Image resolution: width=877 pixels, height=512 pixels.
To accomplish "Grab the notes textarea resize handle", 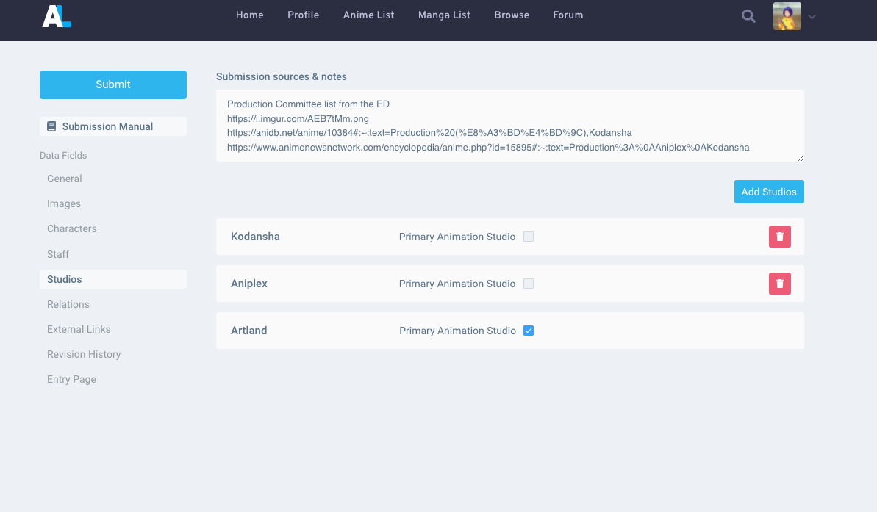I will pos(800,157).
